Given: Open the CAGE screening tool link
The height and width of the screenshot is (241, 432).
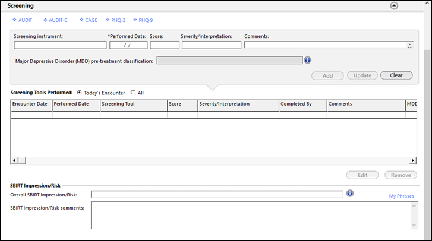Looking at the screenshot, I should [89, 20].
